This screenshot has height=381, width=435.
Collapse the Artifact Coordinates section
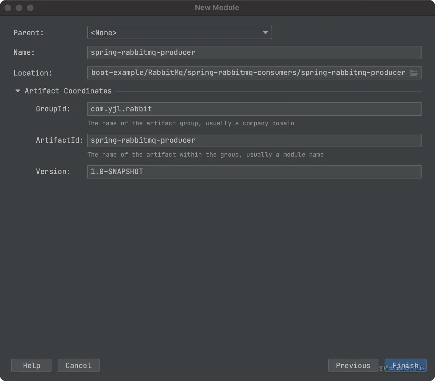(18, 91)
